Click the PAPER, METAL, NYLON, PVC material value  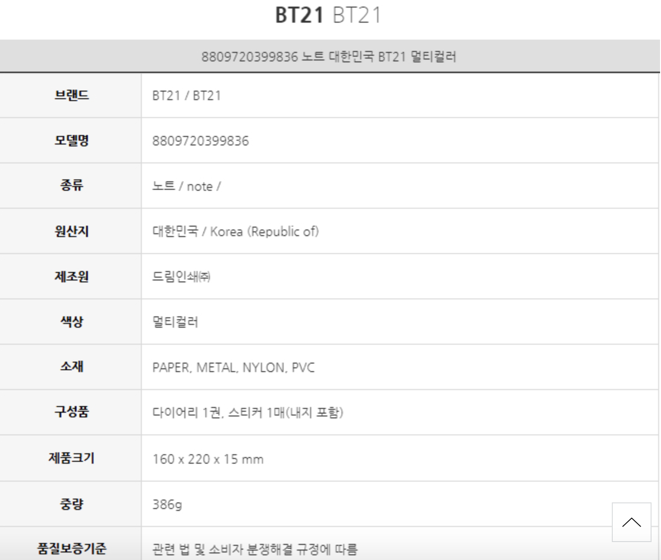233,367
